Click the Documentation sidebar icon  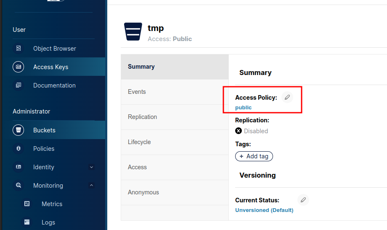[x=19, y=85]
